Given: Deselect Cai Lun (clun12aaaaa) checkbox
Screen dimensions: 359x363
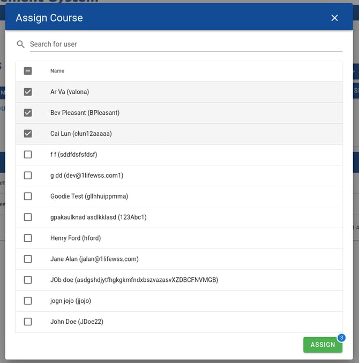Looking at the screenshot, I should pos(28,134).
